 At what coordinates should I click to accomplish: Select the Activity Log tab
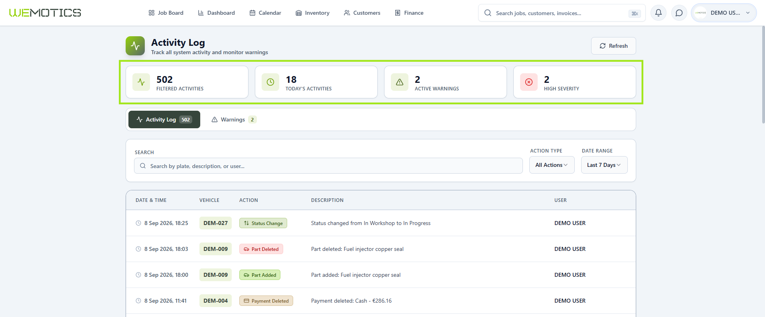[x=164, y=119]
